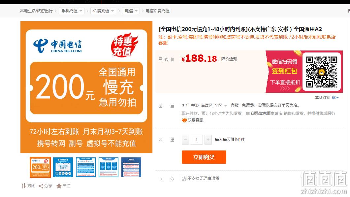This screenshot has height=197, width=350.
Task: Select the second blue 72小时 thumbnail
Action: click(63, 167)
